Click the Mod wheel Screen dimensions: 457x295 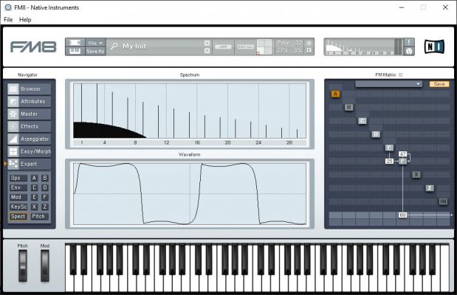(x=45, y=265)
